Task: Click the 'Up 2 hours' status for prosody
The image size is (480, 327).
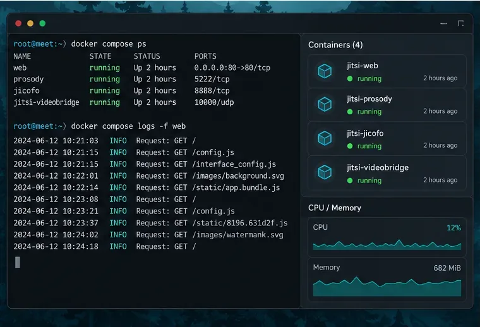Action: (x=155, y=80)
